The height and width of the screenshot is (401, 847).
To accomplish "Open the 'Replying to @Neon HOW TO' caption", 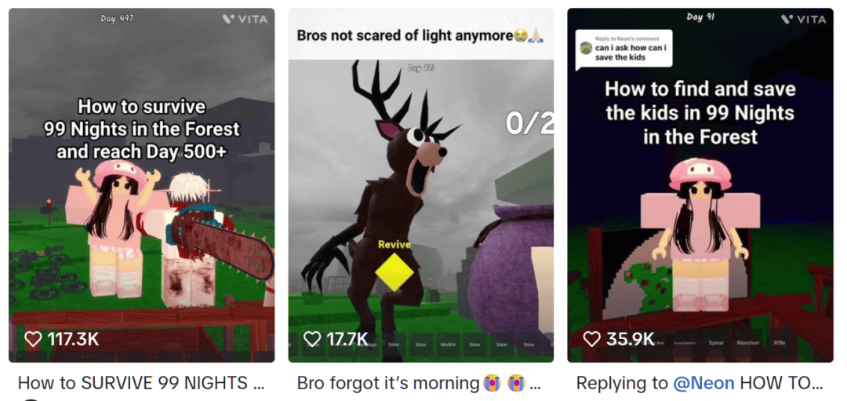I will pyautogui.click(x=700, y=383).
